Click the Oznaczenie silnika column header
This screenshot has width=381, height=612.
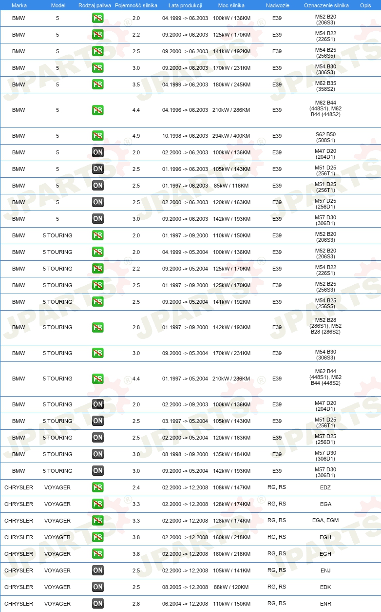point(326,5)
